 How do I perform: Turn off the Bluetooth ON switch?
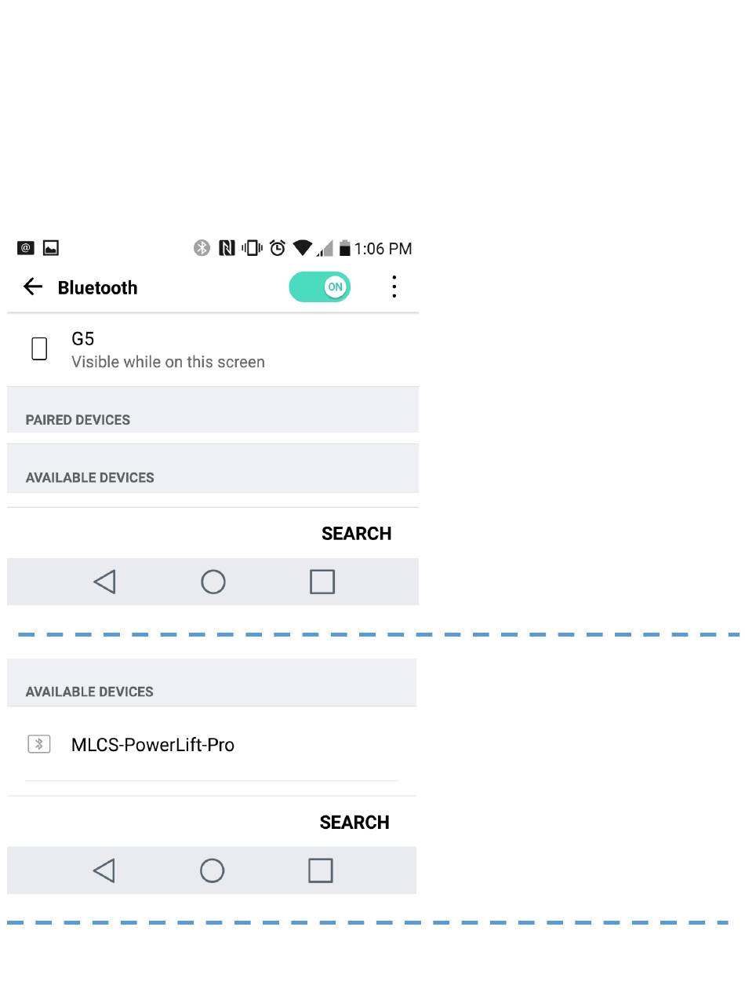click(319, 287)
